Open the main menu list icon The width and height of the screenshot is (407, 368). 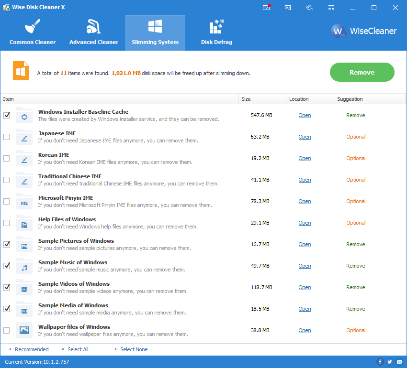(x=331, y=8)
